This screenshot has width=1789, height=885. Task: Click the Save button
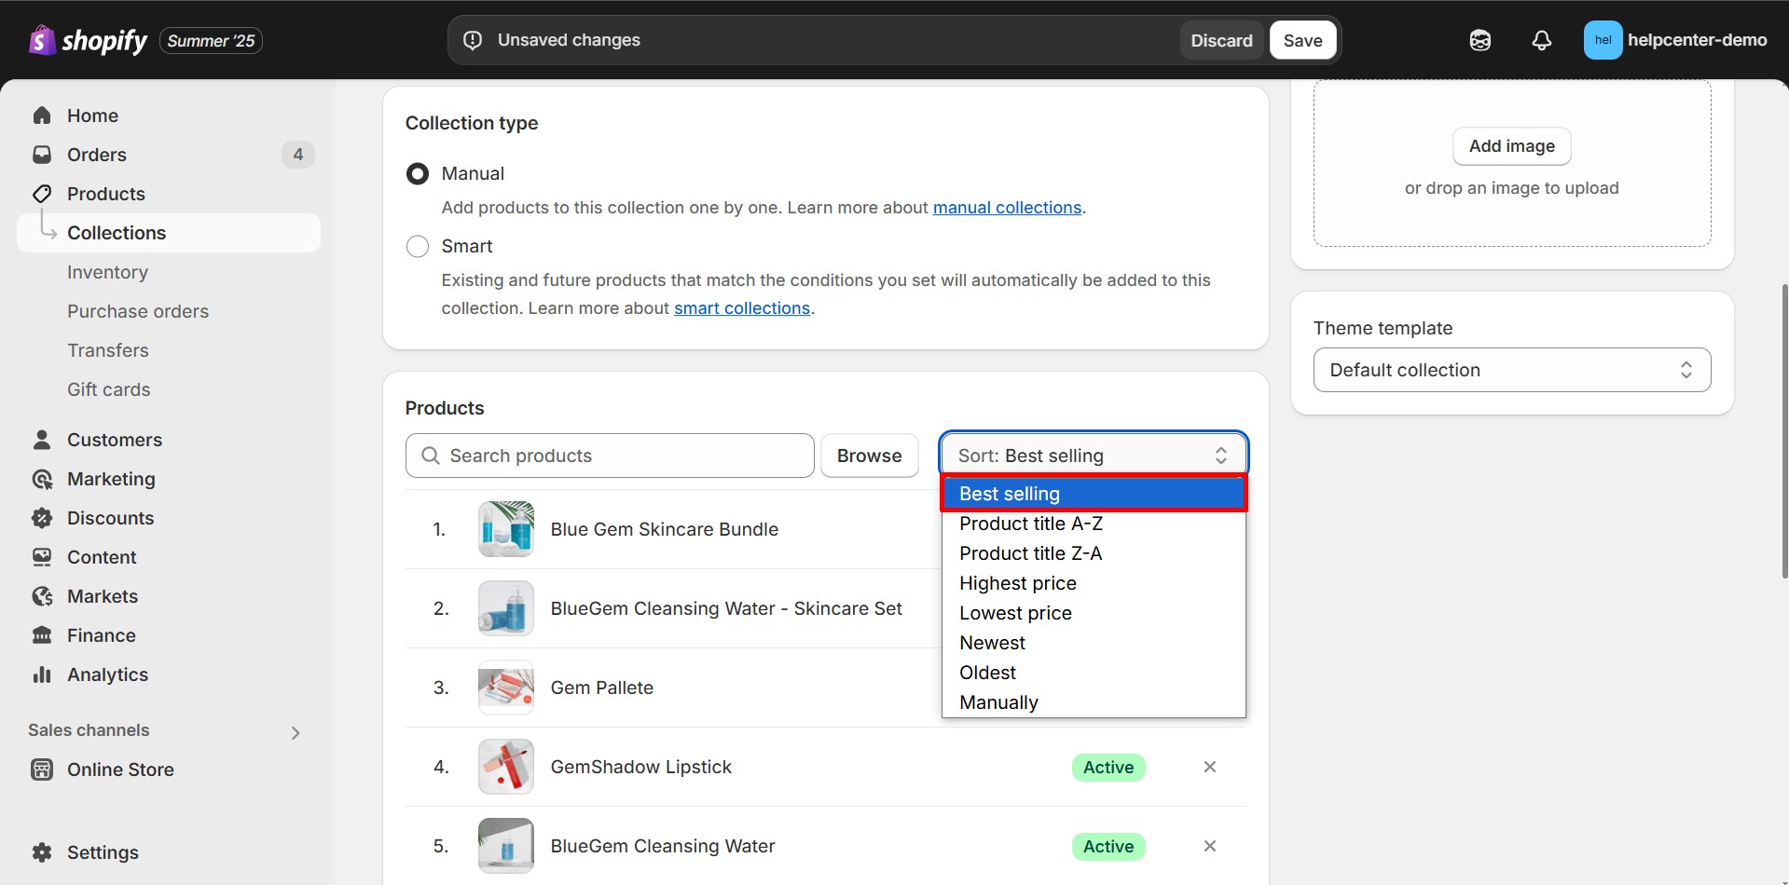coord(1302,40)
